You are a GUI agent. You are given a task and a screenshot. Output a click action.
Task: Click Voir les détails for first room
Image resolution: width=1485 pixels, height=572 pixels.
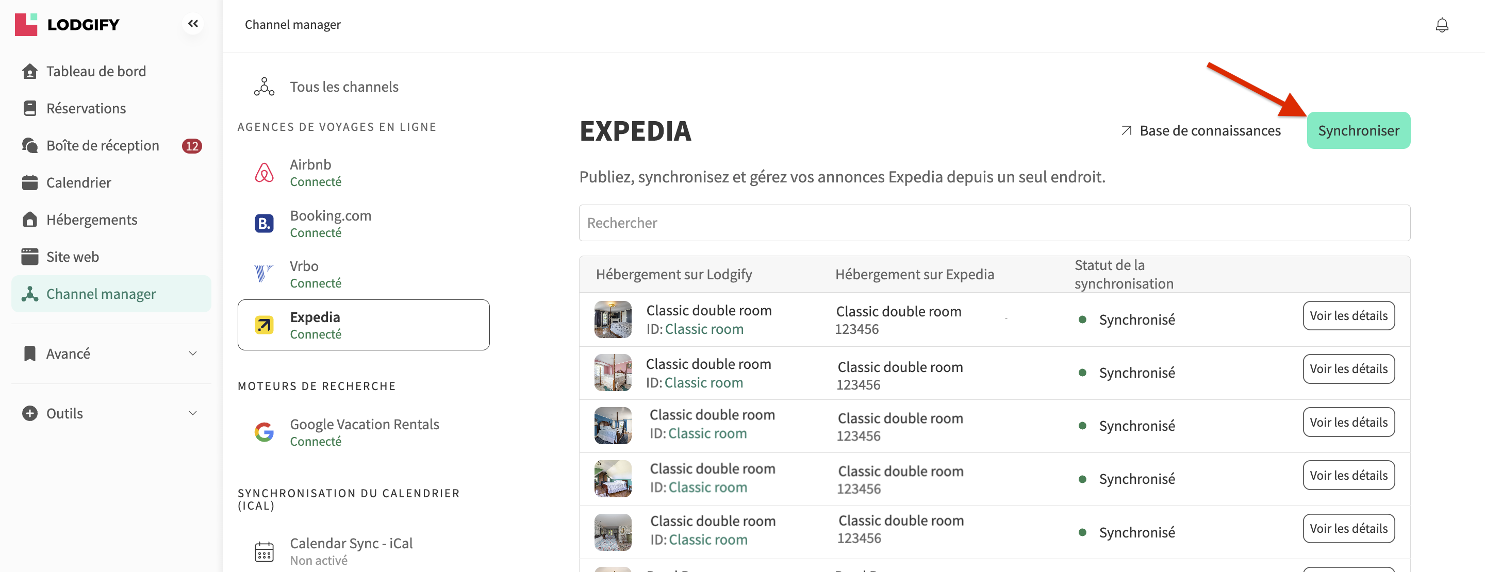click(x=1348, y=316)
